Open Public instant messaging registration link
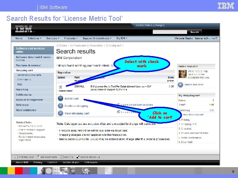The width and height of the screenshot is (238, 178). (32, 138)
